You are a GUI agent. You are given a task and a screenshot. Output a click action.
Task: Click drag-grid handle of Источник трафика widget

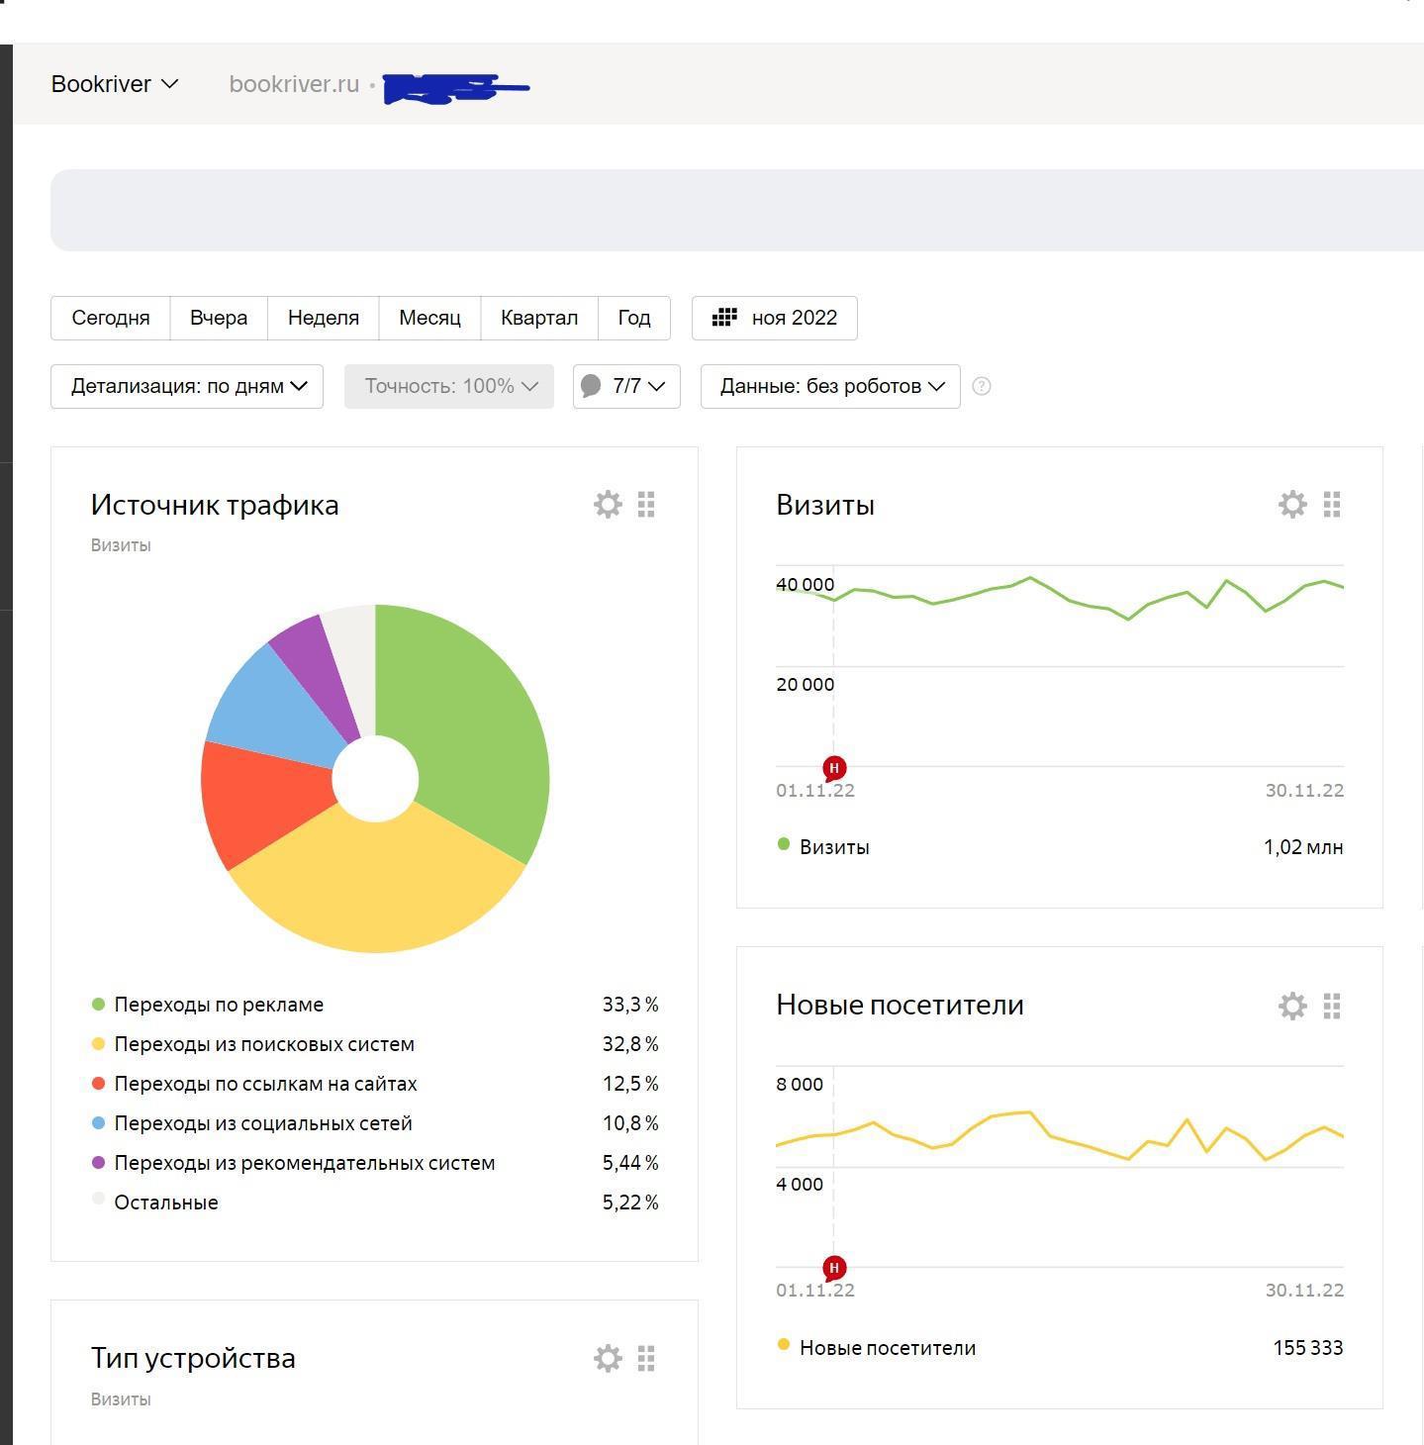646,505
